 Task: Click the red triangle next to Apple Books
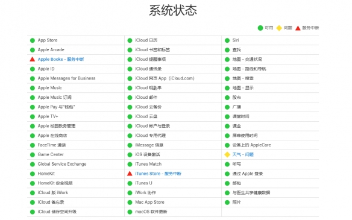click(x=33, y=59)
